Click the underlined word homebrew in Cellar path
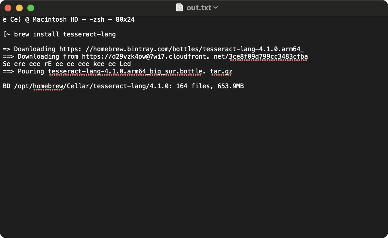Viewport: 388px width, 238px height. pos(48,86)
